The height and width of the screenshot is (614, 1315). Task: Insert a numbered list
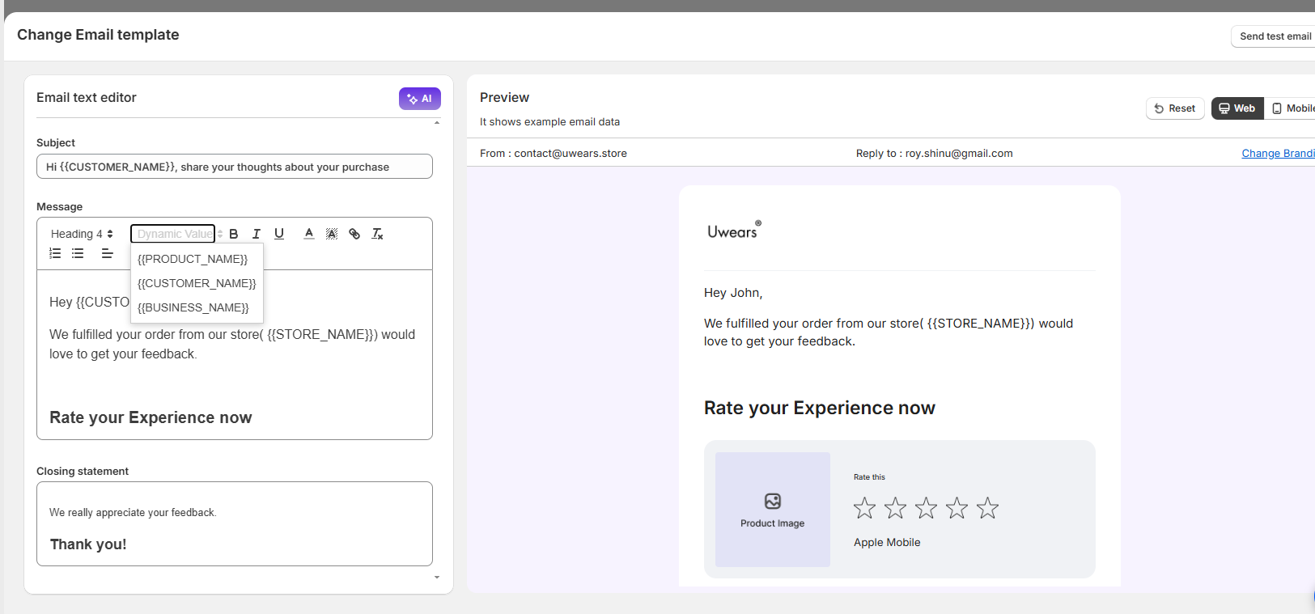click(x=55, y=253)
